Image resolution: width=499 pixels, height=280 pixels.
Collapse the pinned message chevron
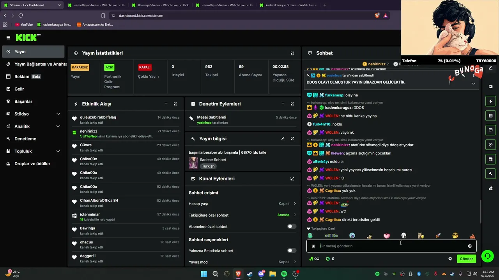coord(474,84)
